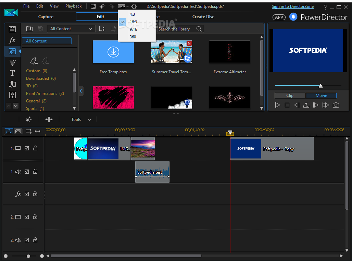
Task: Switch preview to Movie mode
Action: tap(321, 96)
